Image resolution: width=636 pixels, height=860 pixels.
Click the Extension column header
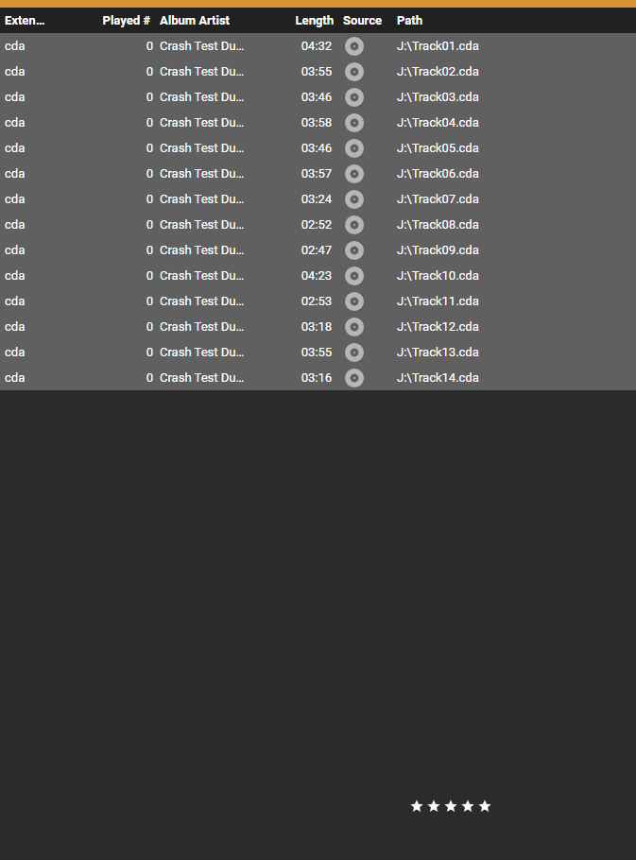25,20
